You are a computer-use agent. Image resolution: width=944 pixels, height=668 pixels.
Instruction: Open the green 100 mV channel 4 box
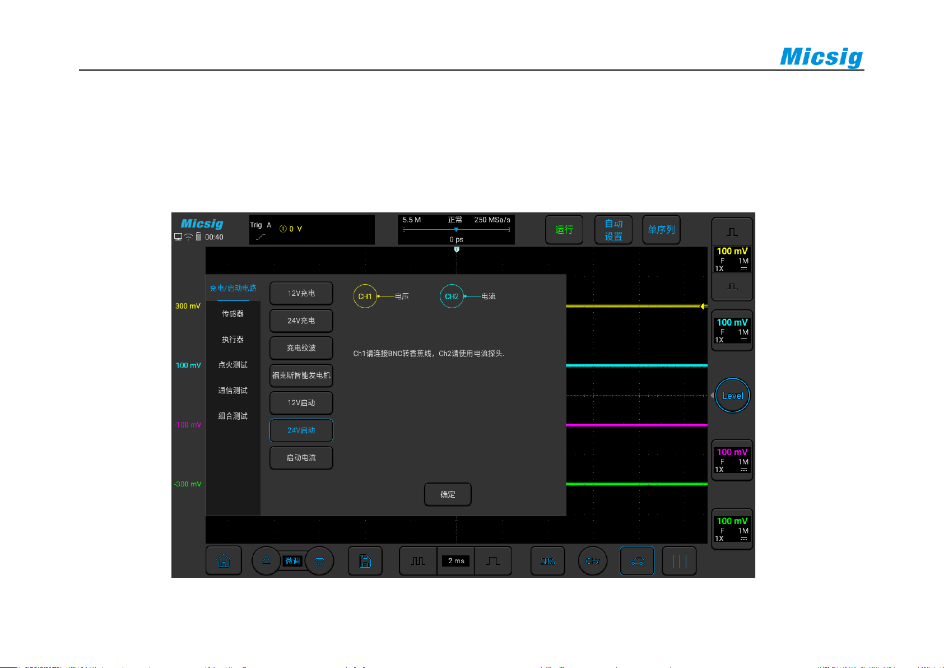coord(732,529)
